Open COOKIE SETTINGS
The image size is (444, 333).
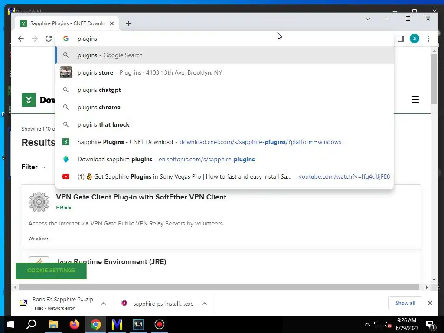51,271
